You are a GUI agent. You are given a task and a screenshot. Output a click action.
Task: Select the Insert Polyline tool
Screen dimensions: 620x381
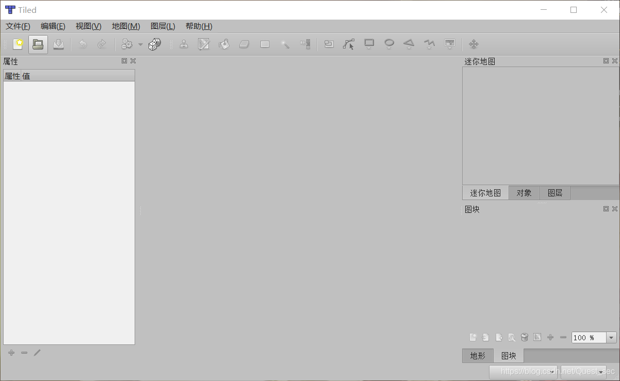click(429, 44)
